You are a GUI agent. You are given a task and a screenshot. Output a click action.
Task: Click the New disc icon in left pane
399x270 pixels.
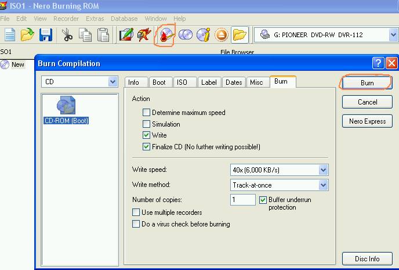tap(5, 64)
